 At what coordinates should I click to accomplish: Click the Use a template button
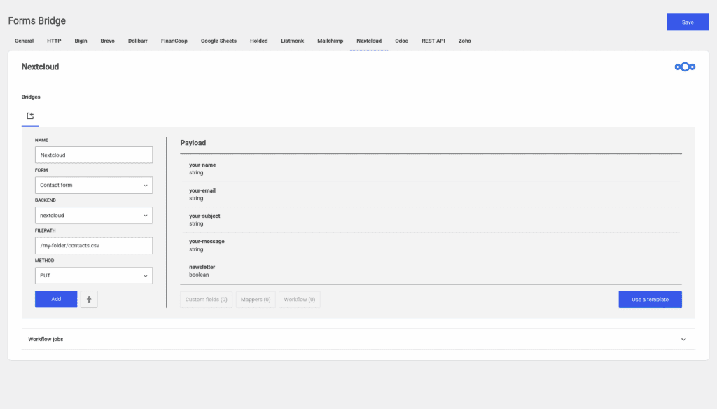click(x=650, y=299)
